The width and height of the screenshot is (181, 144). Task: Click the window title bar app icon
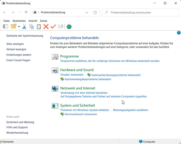coord(3,3)
